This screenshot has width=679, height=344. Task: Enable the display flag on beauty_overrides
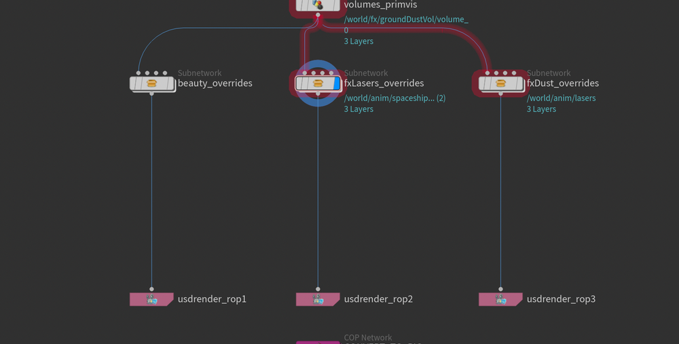171,83
